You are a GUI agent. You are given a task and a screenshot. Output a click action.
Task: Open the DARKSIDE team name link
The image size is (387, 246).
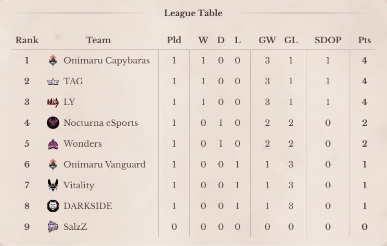click(x=87, y=206)
